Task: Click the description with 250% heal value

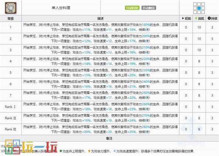Action: coord(100,95)
